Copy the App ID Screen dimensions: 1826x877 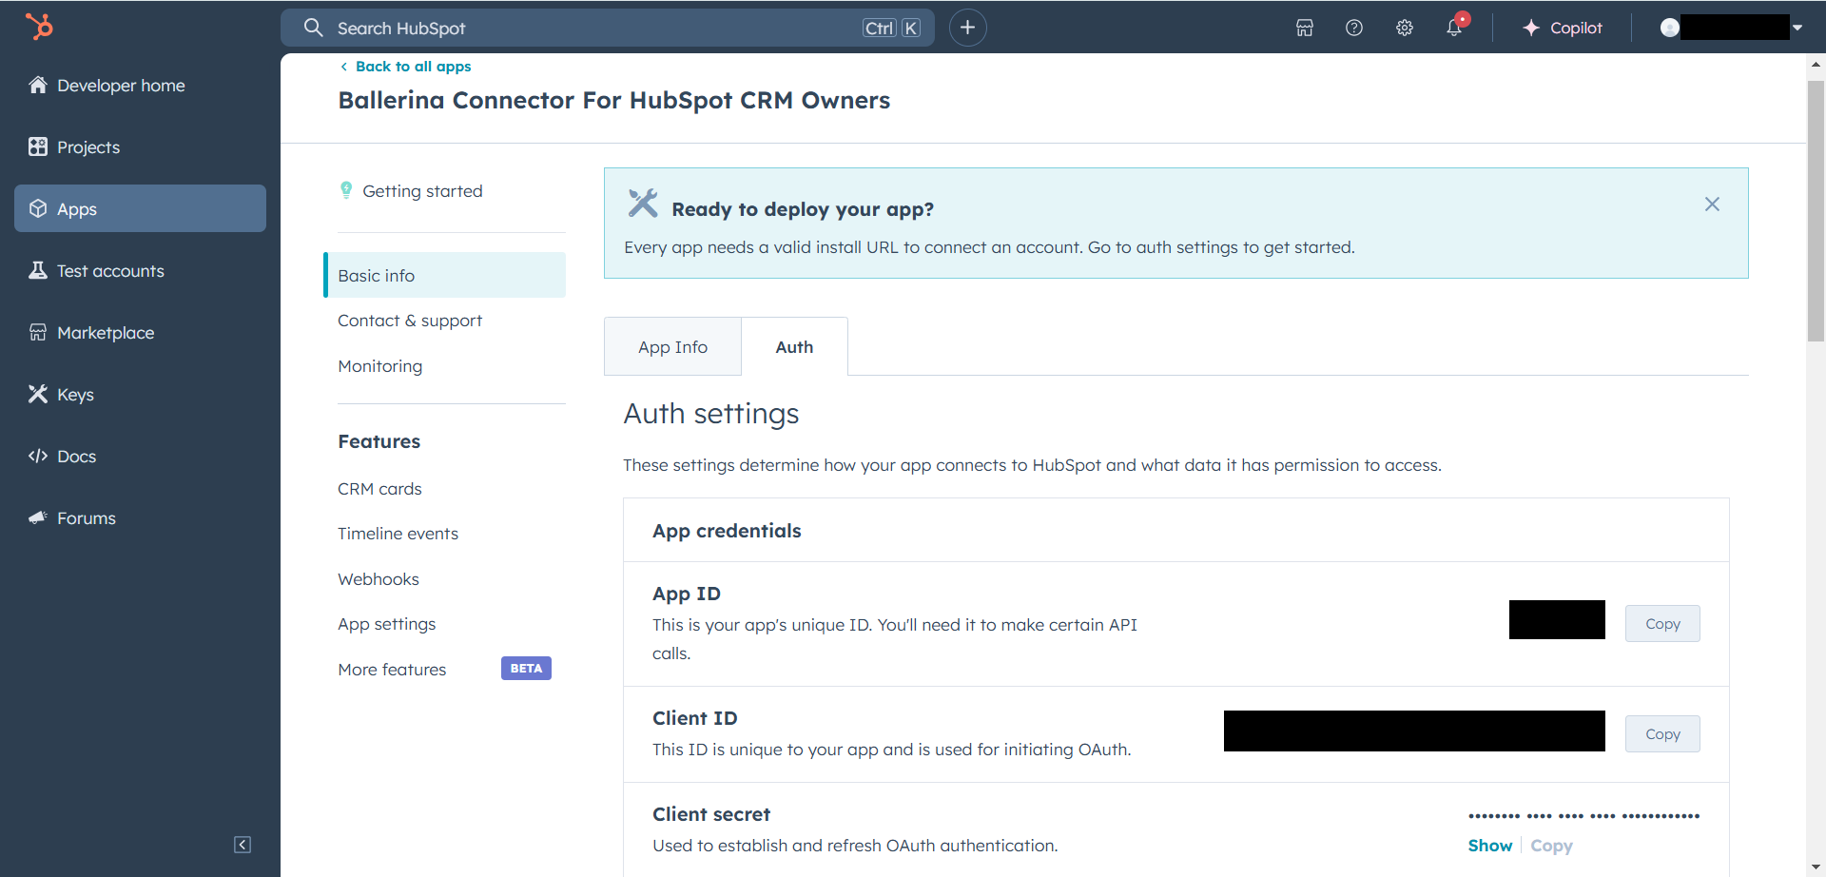point(1662,624)
